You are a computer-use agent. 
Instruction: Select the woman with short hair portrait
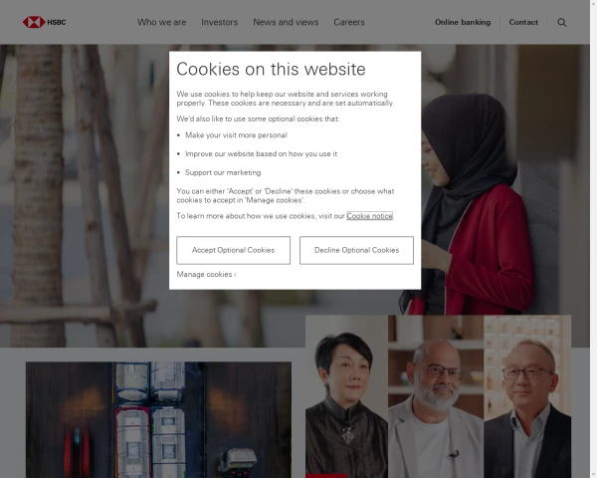point(346,396)
